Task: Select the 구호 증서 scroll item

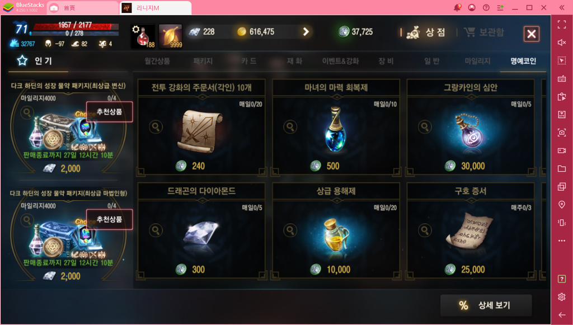Action: (x=471, y=231)
